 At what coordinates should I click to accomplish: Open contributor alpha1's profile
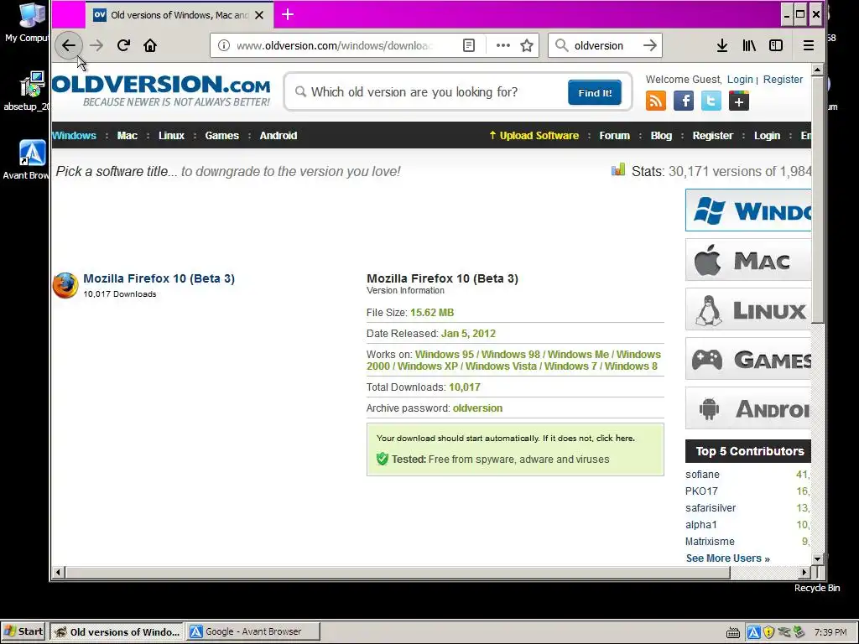[701, 525]
